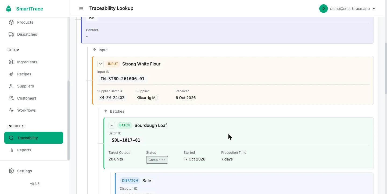Click the BATCH tag badge
Image resolution: width=387 pixels, height=194 pixels.
(x=125, y=125)
